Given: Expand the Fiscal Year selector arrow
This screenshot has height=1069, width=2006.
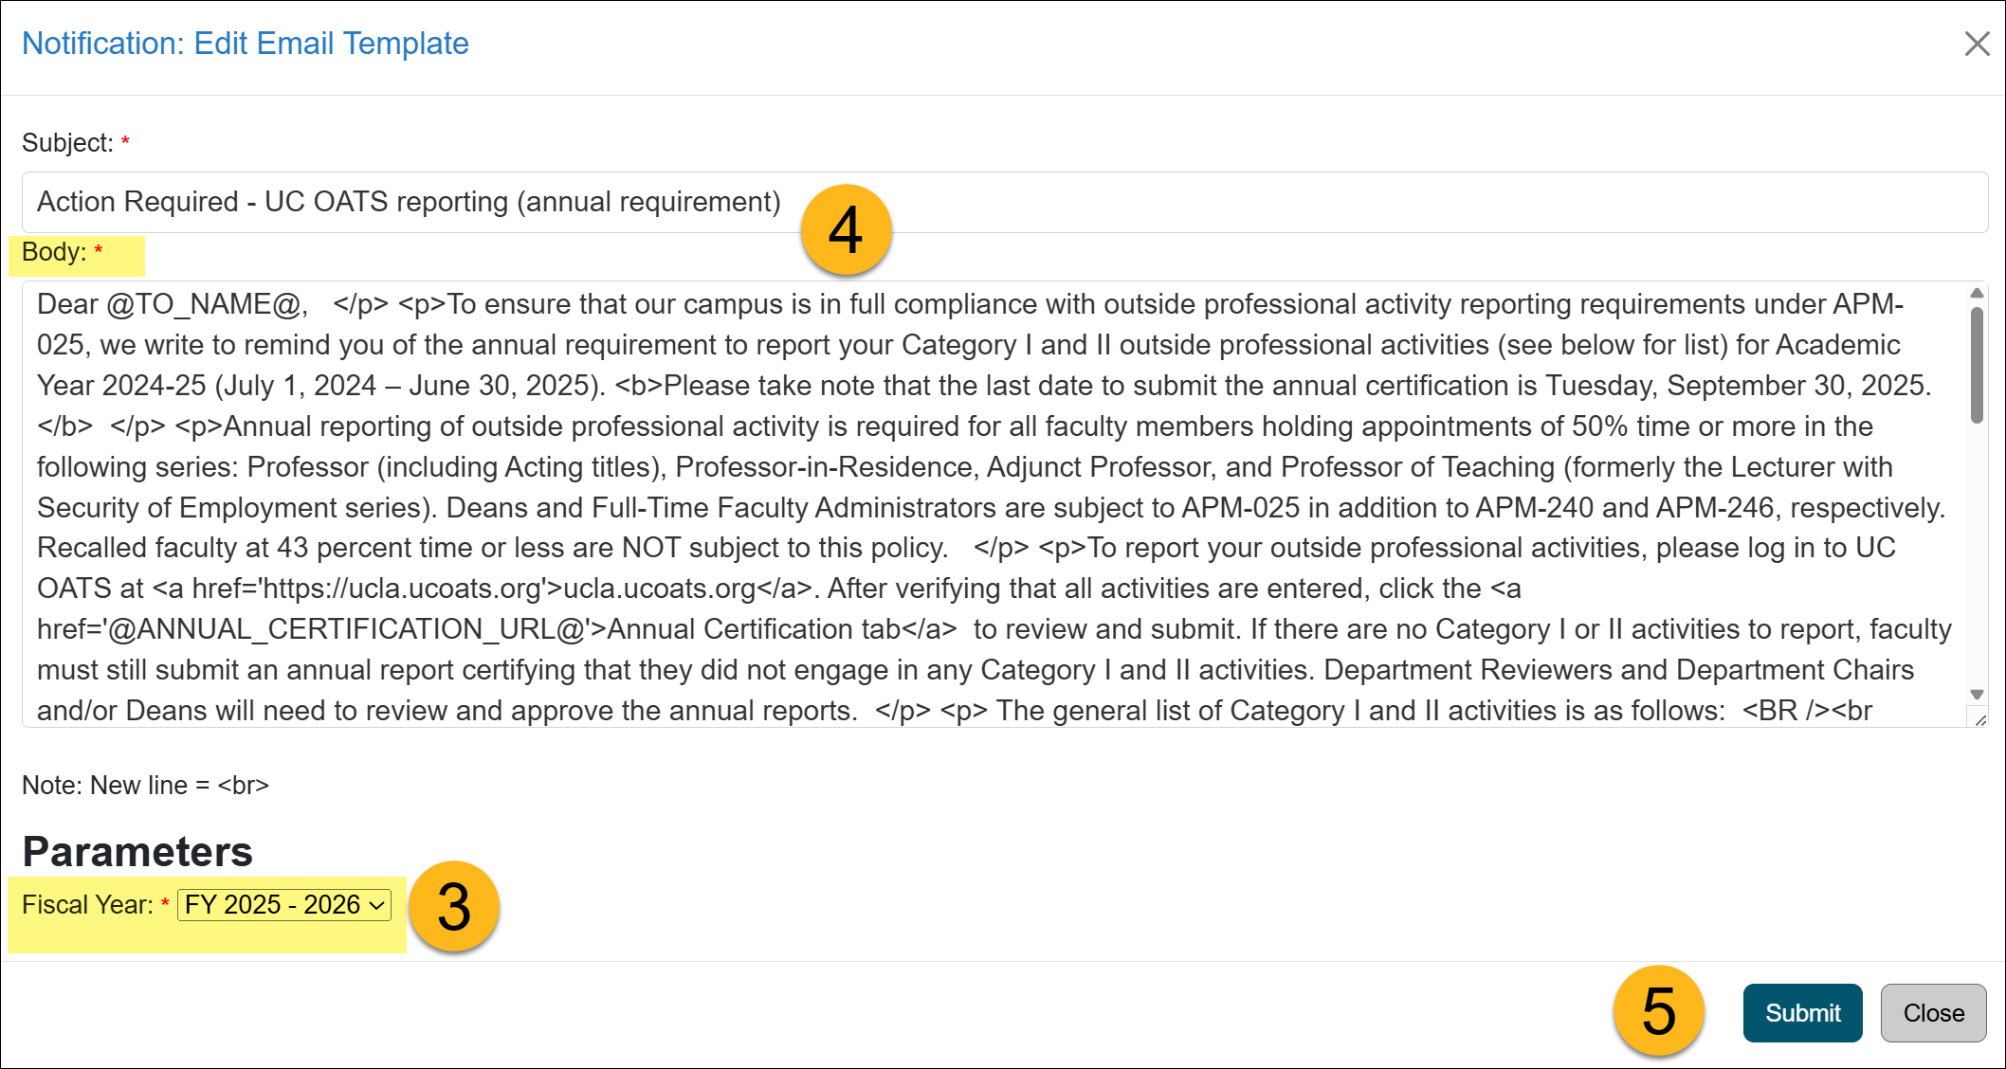Looking at the screenshot, I should point(375,905).
